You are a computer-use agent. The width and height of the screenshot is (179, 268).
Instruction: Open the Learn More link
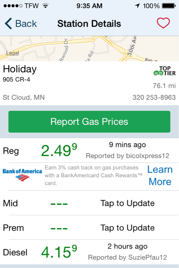(x=160, y=176)
